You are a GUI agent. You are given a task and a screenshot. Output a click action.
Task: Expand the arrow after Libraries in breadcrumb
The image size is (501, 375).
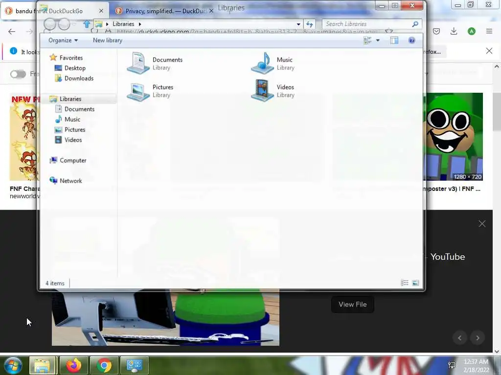(139, 24)
